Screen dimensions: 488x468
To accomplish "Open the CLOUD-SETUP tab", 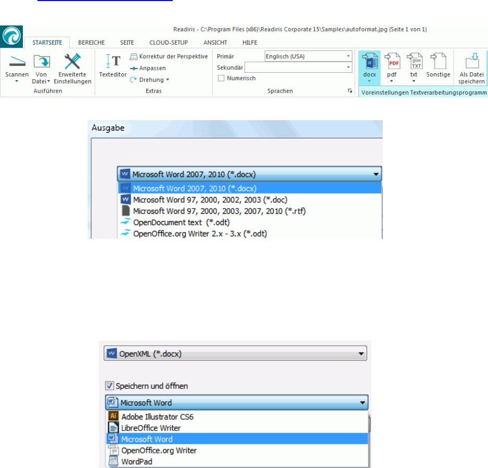I will tap(169, 43).
